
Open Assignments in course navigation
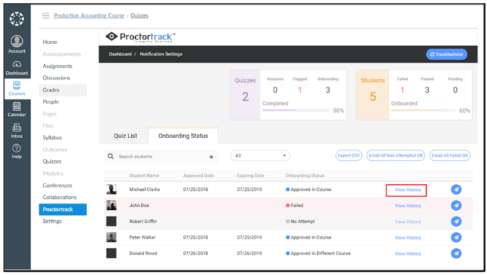click(x=58, y=66)
